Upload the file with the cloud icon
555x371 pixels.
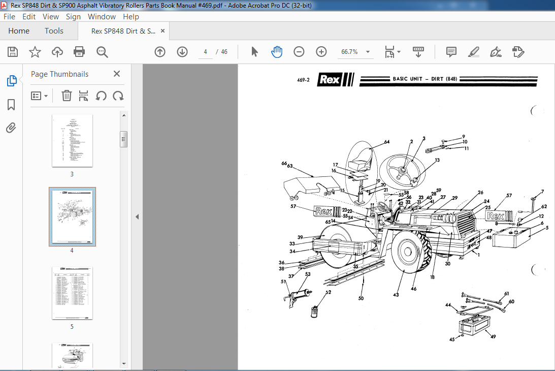[x=57, y=52]
